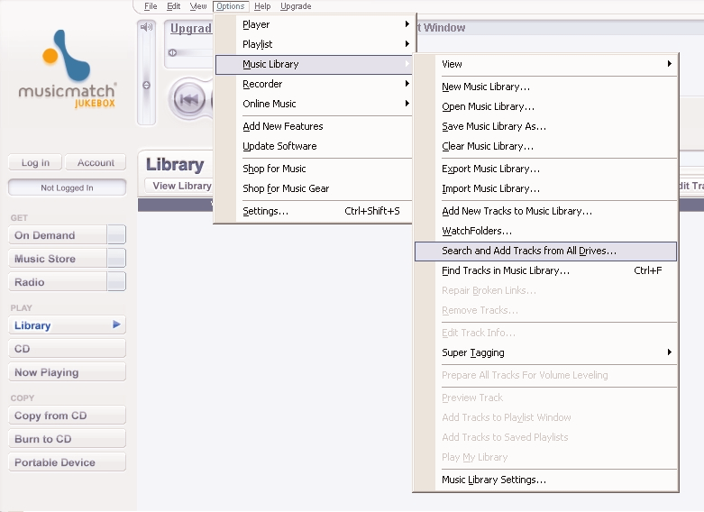The height and width of the screenshot is (512, 704).
Task: Click the Log In button
Action: pos(35,162)
